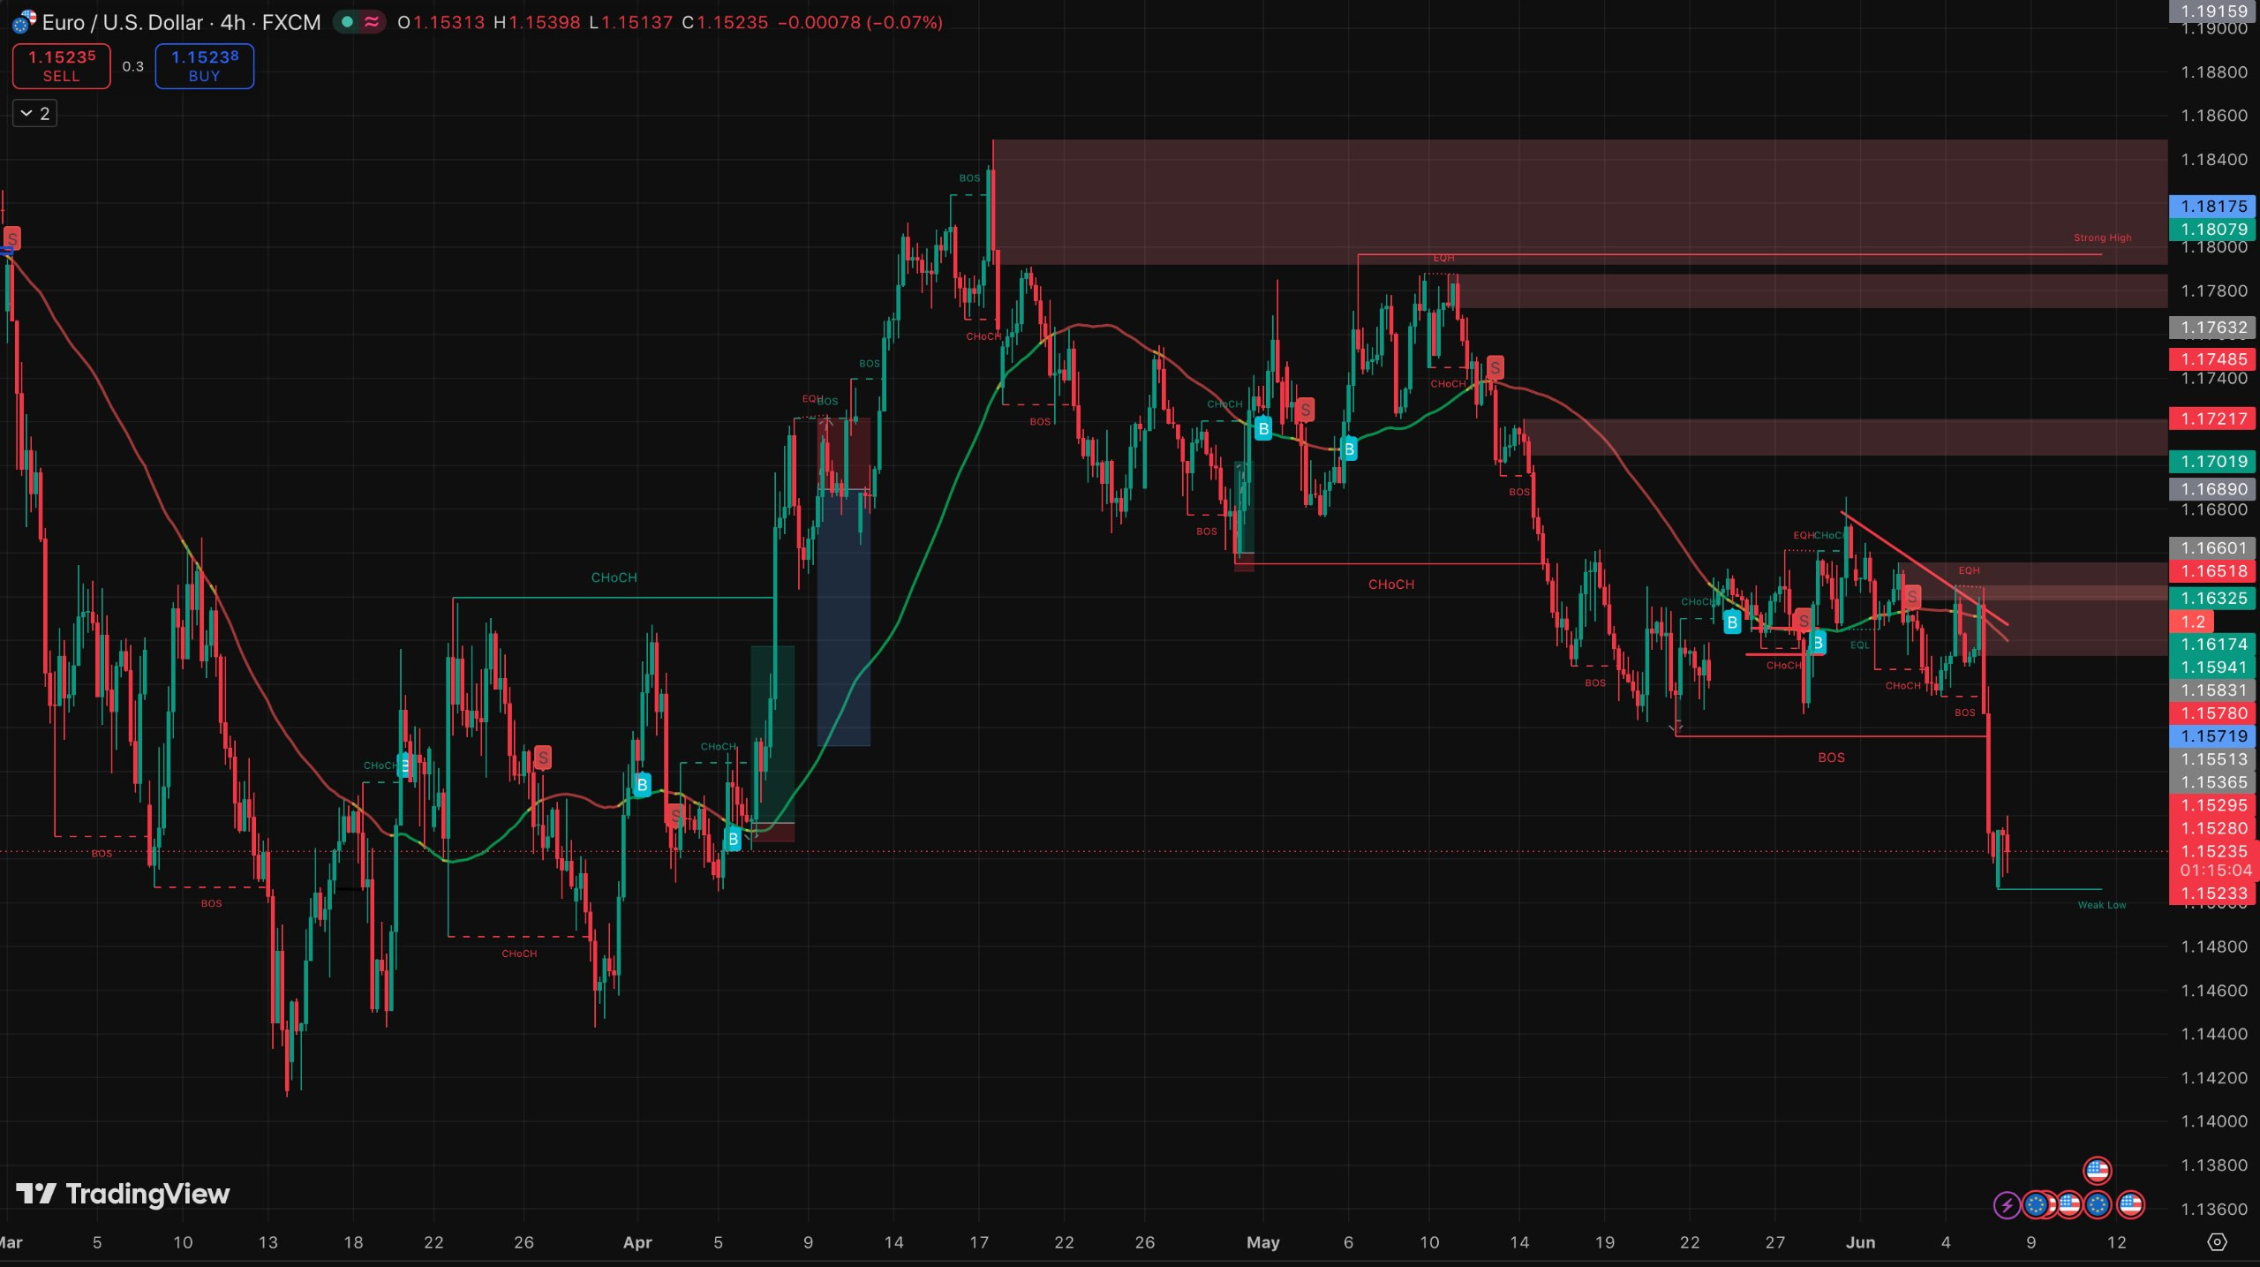Click the 27 date label on the time axis
Screen dimensions: 2260x1267
click(x=1774, y=1242)
